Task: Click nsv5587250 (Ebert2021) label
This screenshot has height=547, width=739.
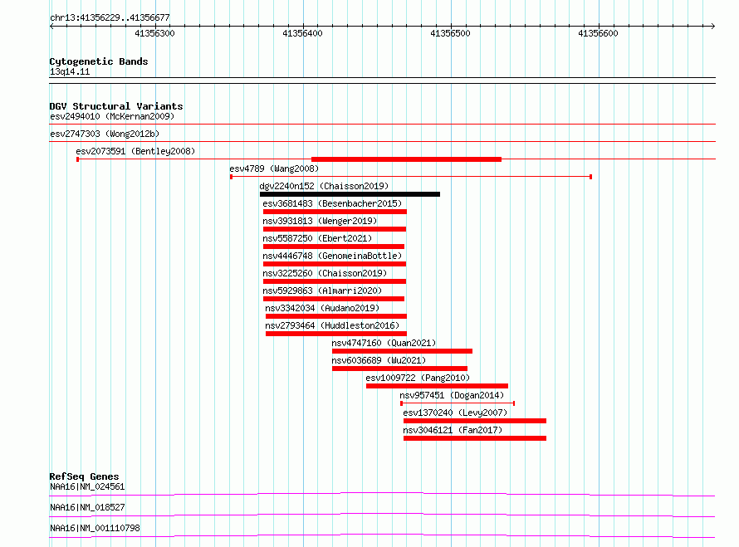Action: tap(317, 238)
